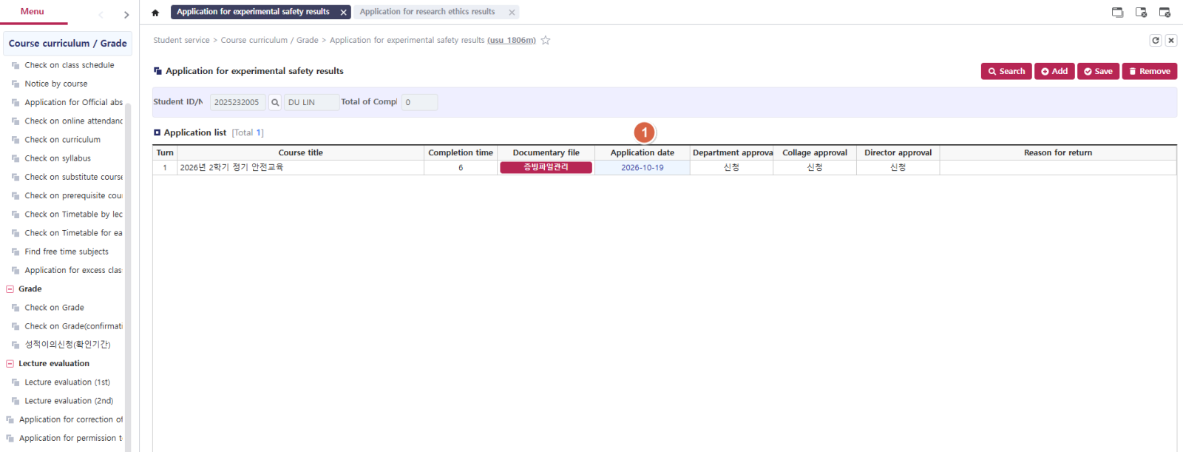Close the experimental safety results tab
1183x452 pixels.
[344, 13]
